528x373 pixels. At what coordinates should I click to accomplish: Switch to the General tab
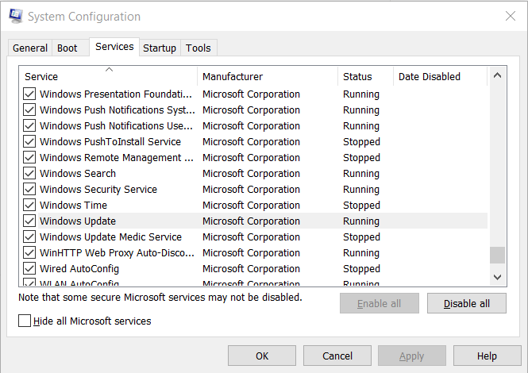pyautogui.click(x=30, y=48)
